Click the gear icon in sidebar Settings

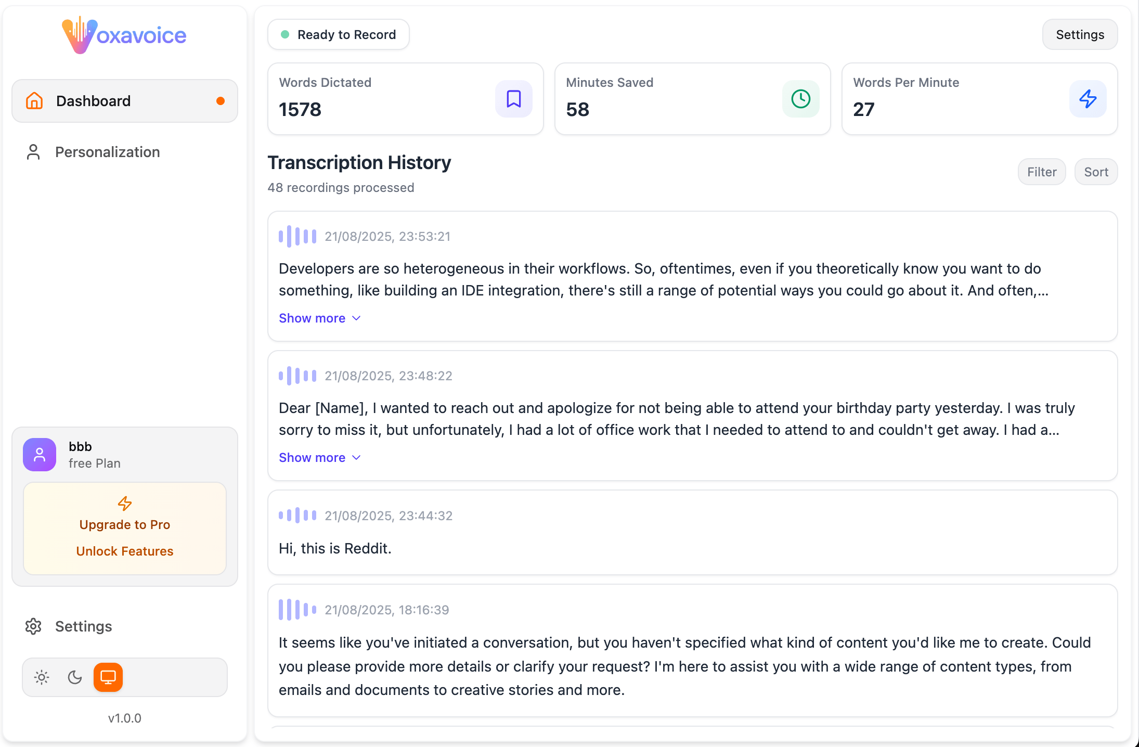33,626
